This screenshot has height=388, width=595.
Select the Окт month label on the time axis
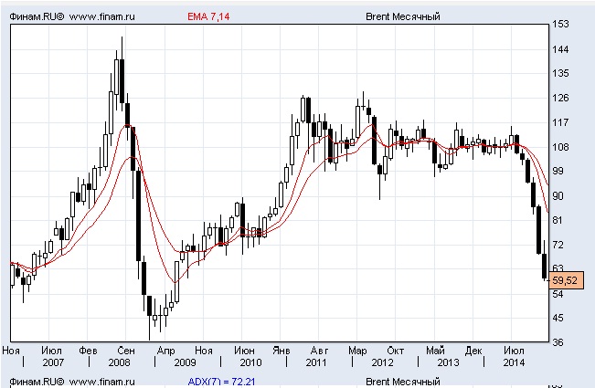pos(396,351)
